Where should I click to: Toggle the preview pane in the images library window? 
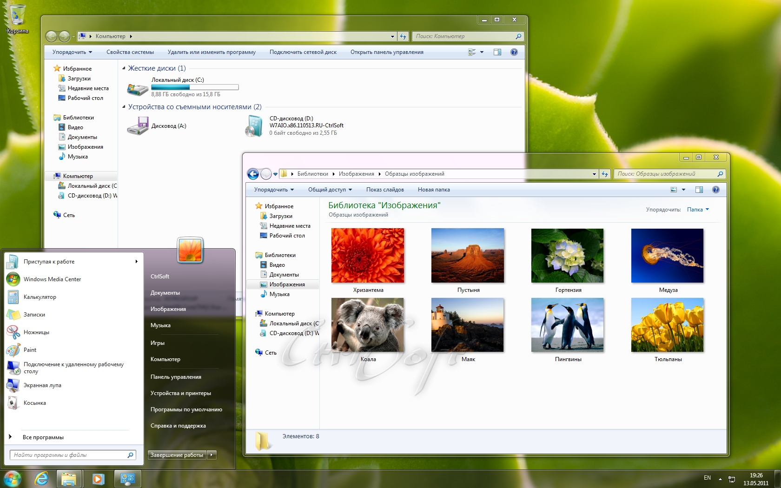699,190
